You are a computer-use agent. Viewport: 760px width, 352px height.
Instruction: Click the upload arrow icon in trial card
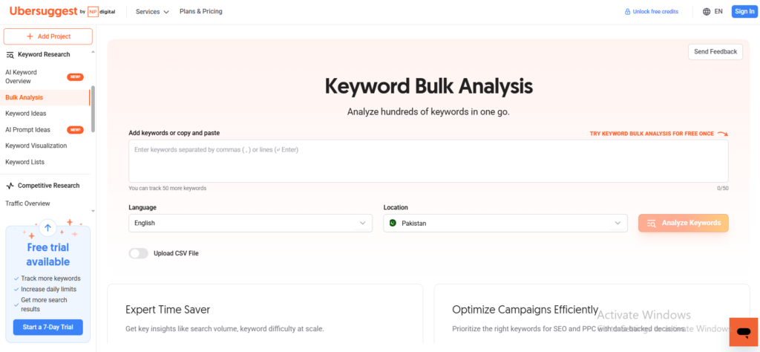coord(47,229)
